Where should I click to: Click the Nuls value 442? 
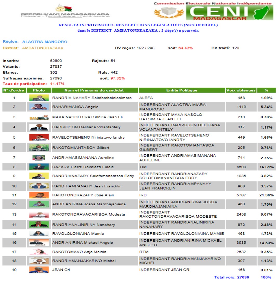(114, 73)
